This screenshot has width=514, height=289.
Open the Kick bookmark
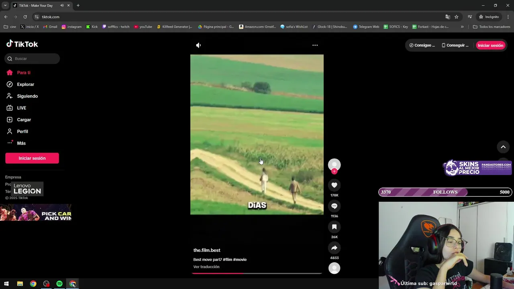[x=92, y=27]
